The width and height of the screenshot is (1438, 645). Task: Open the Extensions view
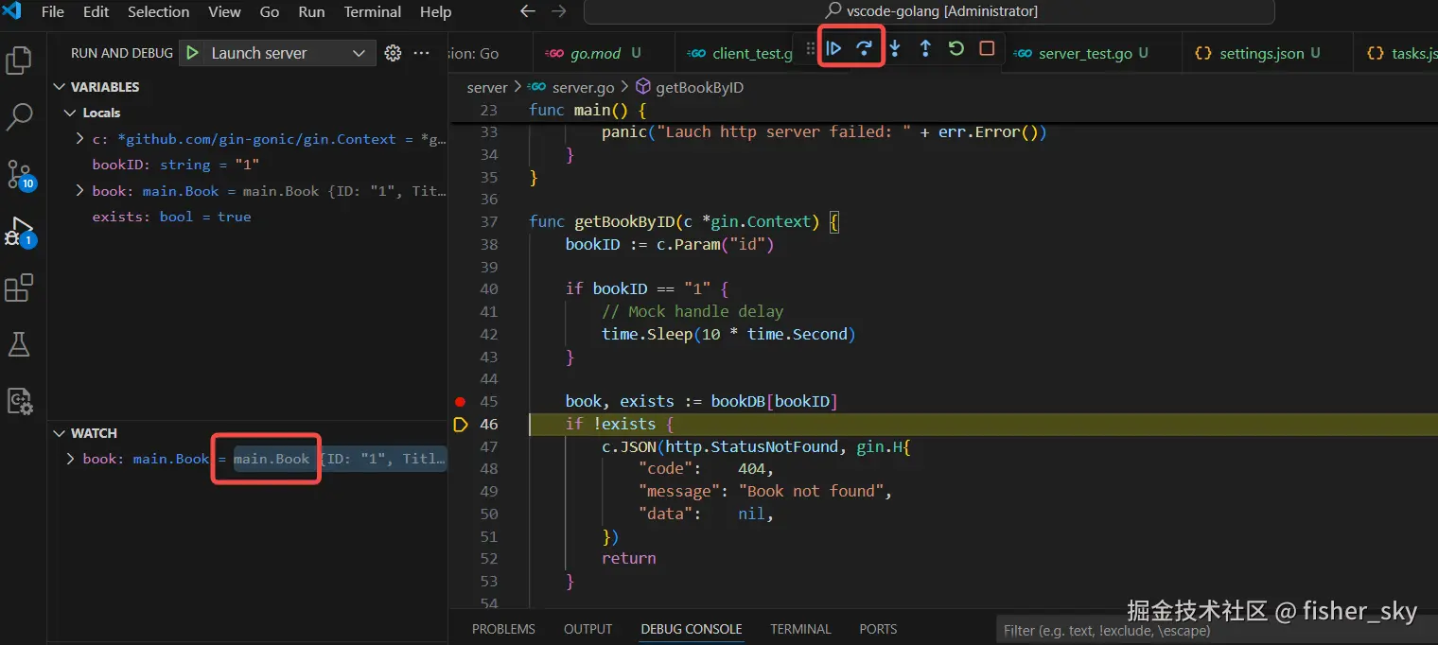coord(19,288)
